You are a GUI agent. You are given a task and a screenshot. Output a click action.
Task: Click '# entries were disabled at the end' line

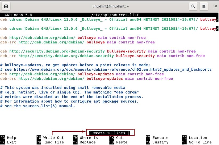72,97
